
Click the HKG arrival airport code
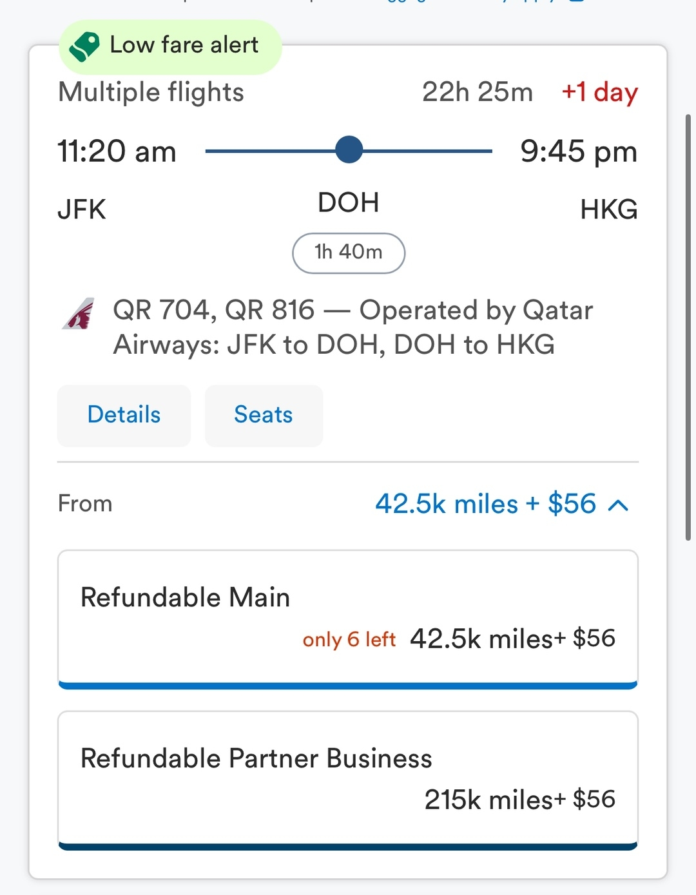pos(609,209)
